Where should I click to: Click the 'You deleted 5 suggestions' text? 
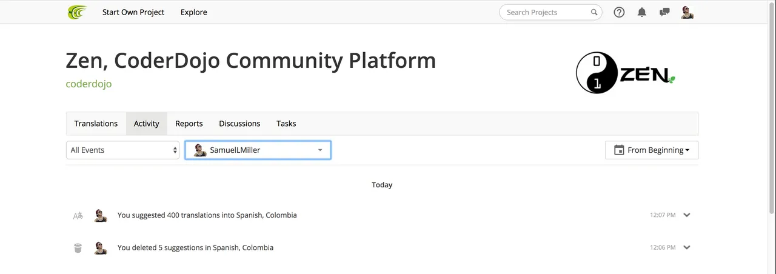coord(195,247)
